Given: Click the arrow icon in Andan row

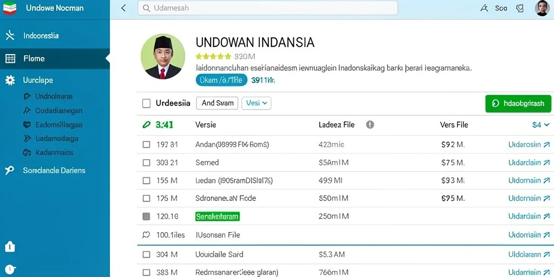Looking at the screenshot, I should tap(546, 144).
